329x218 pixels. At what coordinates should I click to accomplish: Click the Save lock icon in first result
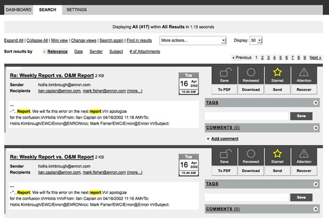coord(224,75)
